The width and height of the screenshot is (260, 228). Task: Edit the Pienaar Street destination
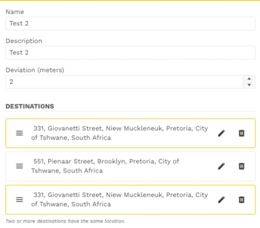tap(221, 166)
